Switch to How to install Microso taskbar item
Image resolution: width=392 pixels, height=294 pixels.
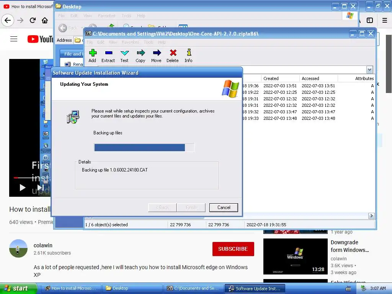71,289
